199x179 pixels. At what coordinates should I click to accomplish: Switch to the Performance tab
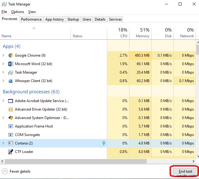[x=31, y=19]
